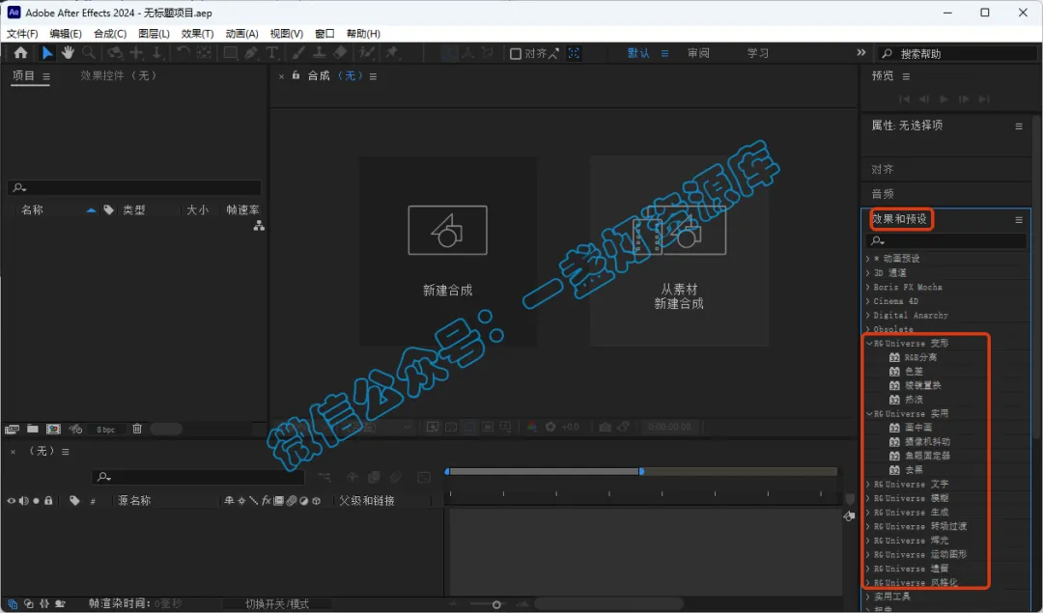This screenshot has height=613, width=1043.
Task: Enable the 对齐 snapping checkbox
Action: coord(516,54)
